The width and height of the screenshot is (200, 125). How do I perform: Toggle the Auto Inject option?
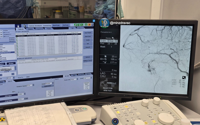click(x=8, y=95)
